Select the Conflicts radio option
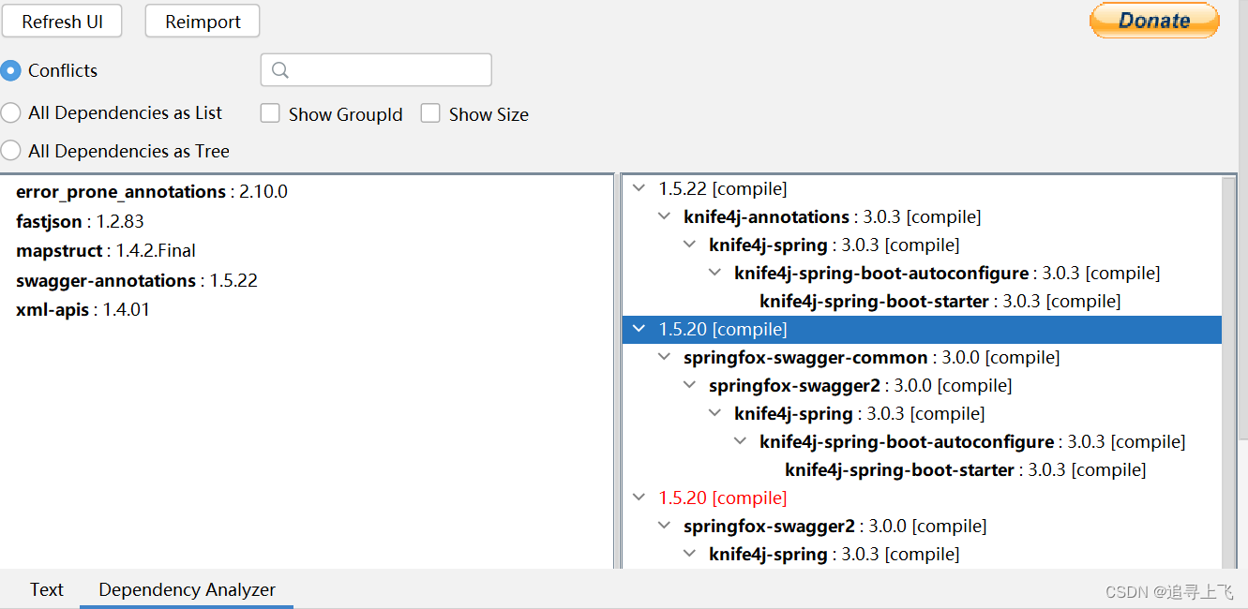This screenshot has height=609, width=1248. tap(11, 70)
